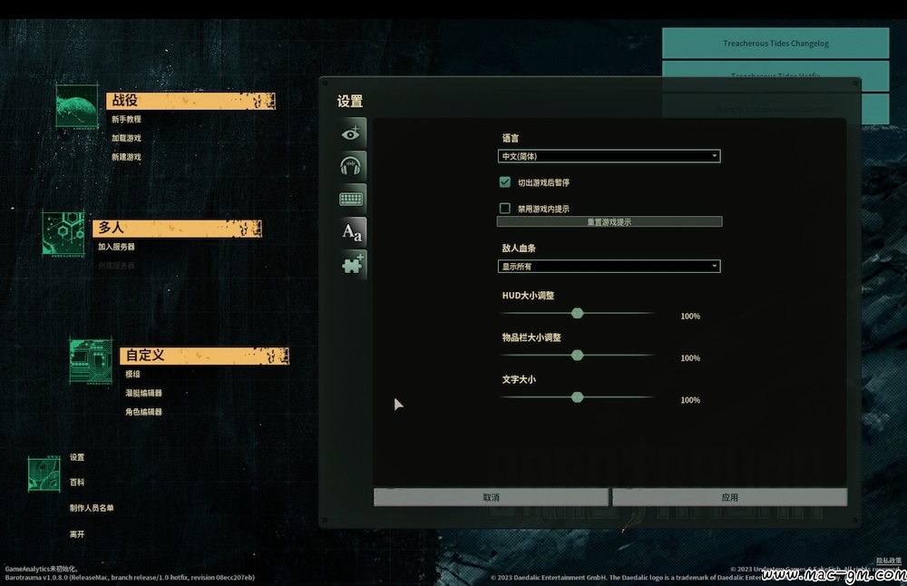Click the 重置游戏提示 button
This screenshot has width=907, height=586.
610,221
